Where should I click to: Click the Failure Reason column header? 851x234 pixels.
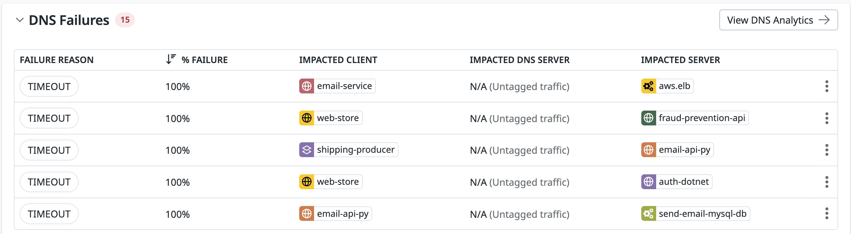(x=56, y=60)
